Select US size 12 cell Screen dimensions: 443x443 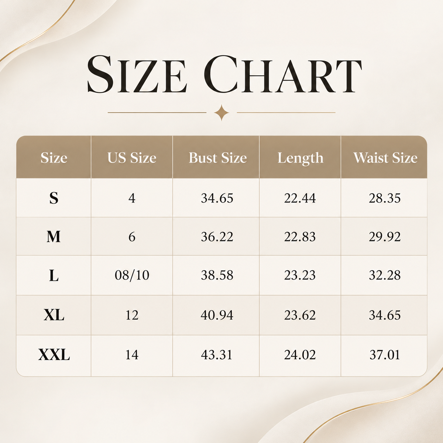(132, 315)
